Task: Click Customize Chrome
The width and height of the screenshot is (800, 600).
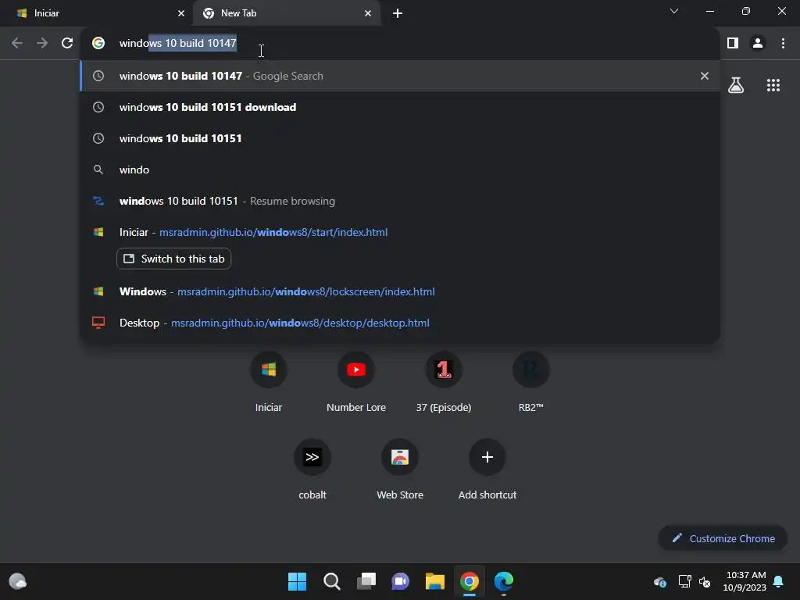Action: pyautogui.click(x=723, y=538)
